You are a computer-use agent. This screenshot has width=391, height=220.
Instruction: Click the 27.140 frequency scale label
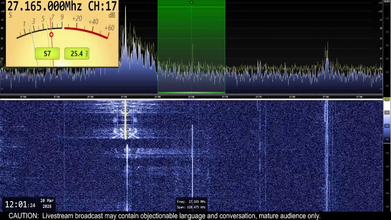coord(23,97)
